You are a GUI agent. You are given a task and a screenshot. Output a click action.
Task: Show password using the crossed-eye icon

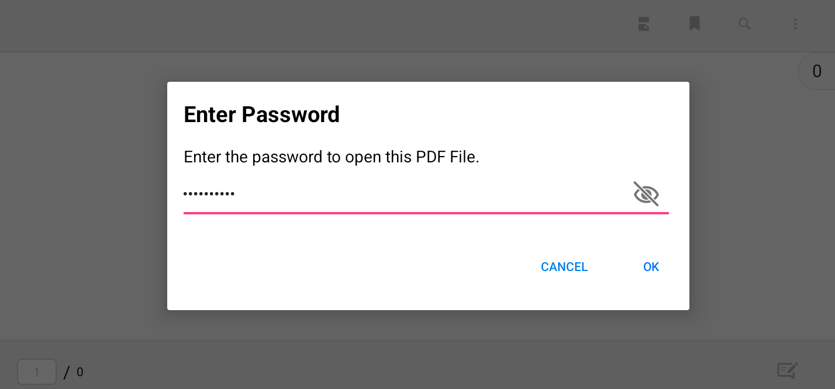(x=646, y=193)
